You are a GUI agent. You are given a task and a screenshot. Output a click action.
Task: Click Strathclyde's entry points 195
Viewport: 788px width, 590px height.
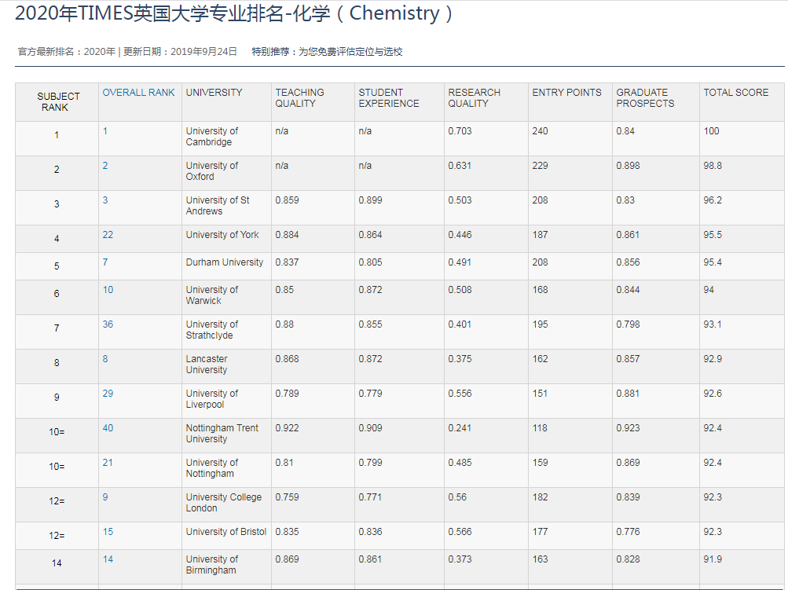tap(540, 324)
